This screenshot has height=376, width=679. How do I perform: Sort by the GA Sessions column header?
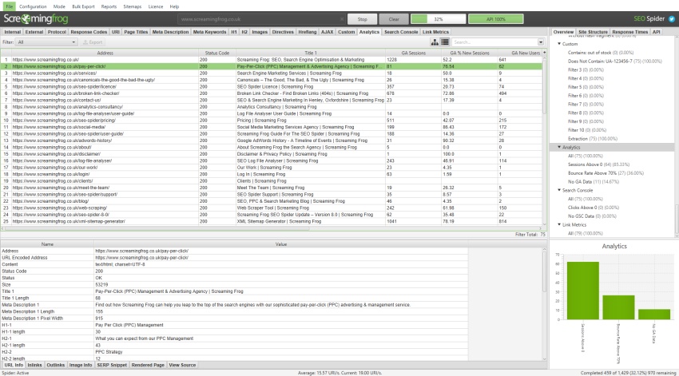coord(413,53)
